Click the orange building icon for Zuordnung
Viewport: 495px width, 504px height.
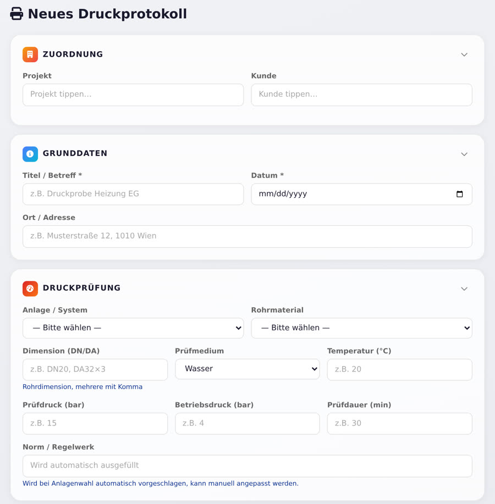click(30, 54)
